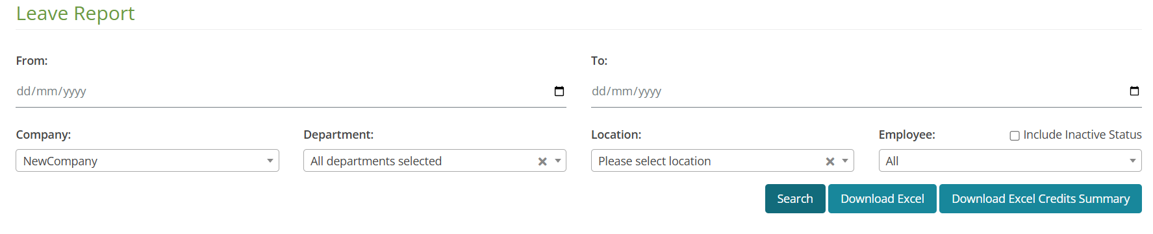Viewport: 1153px width, 234px height.
Task: Click the Search button
Action: coord(795,198)
